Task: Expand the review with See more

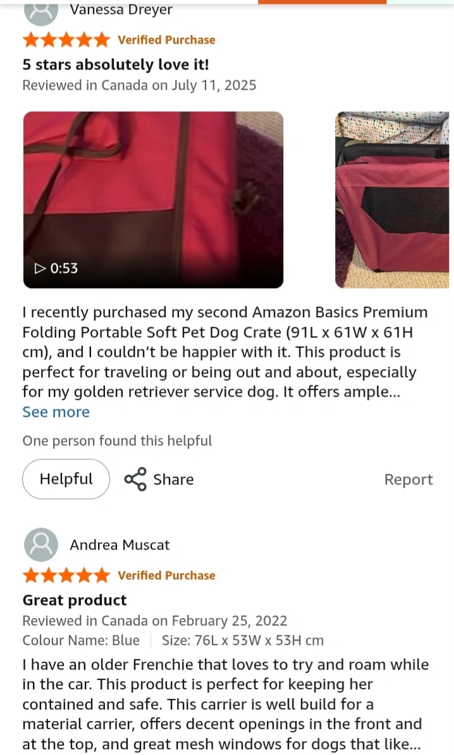Action: click(x=56, y=412)
